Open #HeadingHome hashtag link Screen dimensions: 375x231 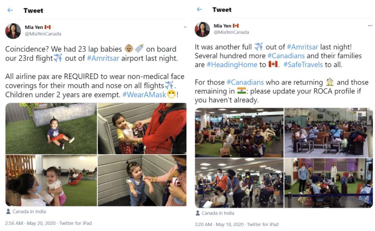click(x=232, y=64)
